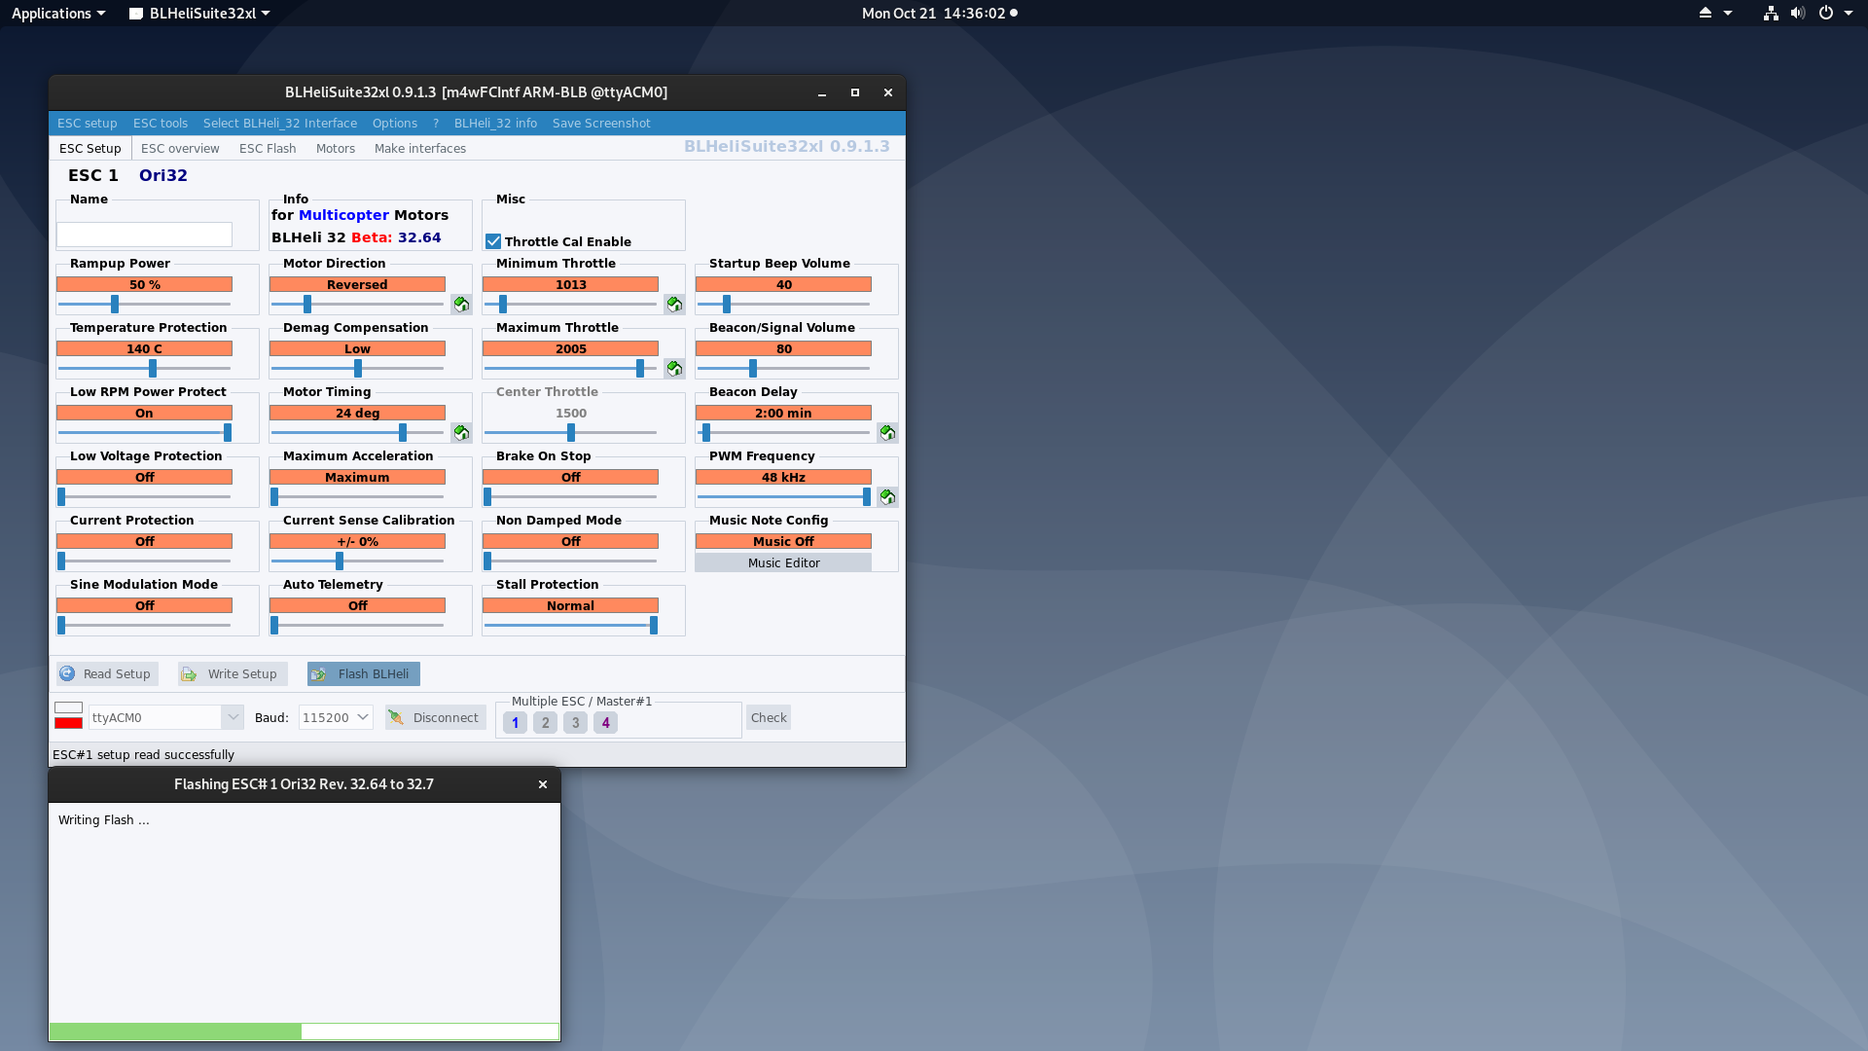Open the ttyACM0 port dropdown
Screen dimensions: 1868x1051
(233, 717)
